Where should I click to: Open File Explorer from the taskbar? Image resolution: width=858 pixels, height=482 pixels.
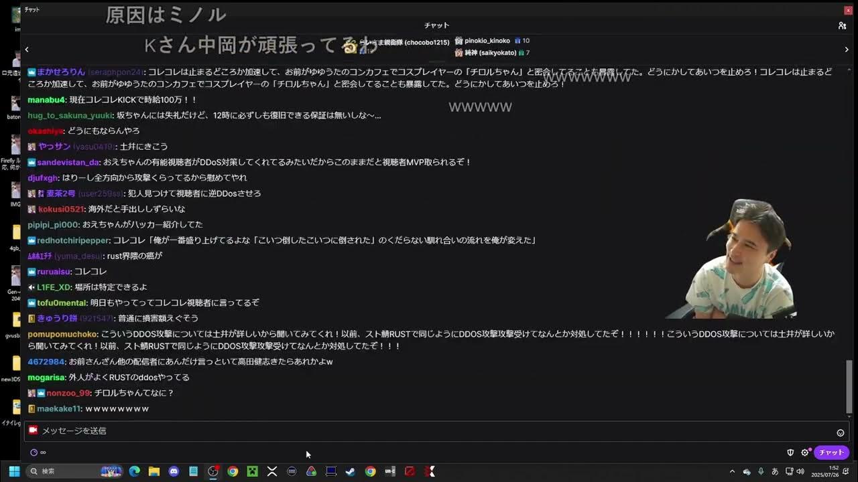154,471
